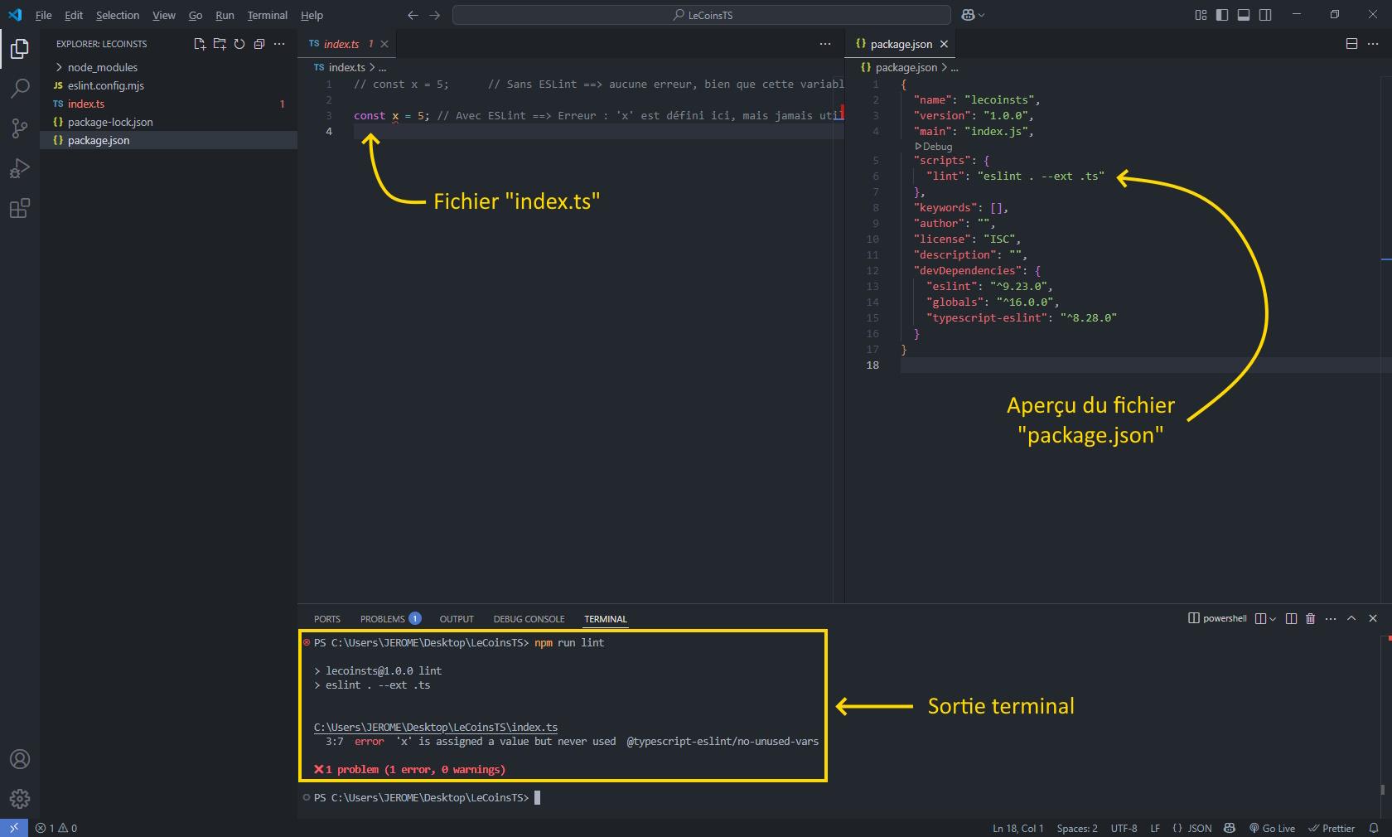Viewport: 1392px width, 837px height.
Task: Open the Copilot chat icon in title bar
Action: [968, 15]
